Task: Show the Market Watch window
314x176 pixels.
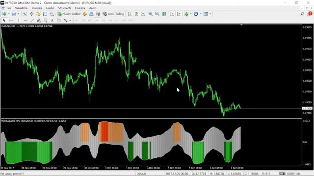Action: (x=25, y=14)
